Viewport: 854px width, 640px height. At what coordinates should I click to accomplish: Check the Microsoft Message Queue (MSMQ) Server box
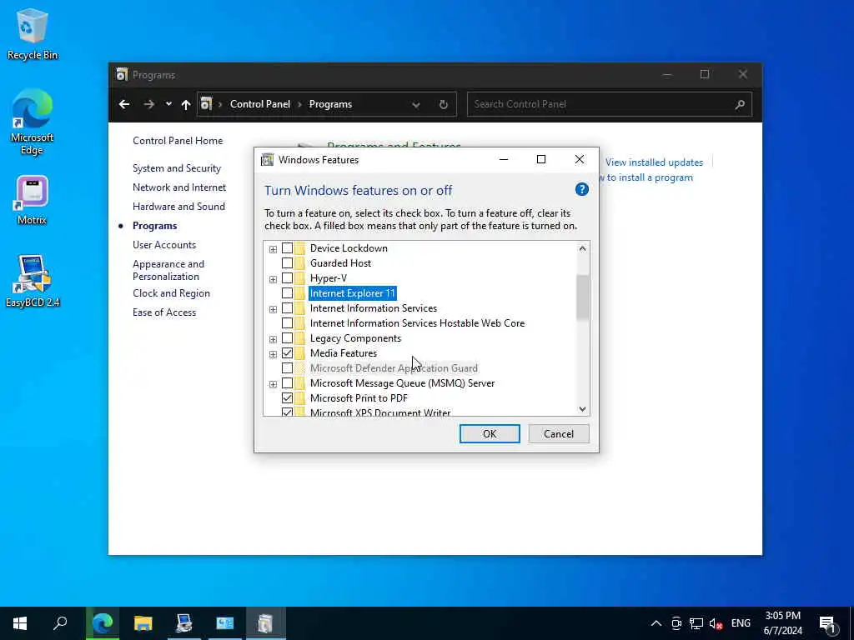click(x=287, y=383)
